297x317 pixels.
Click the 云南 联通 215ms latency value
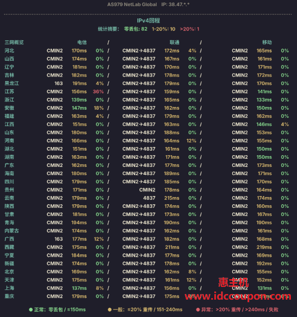coord(171,198)
